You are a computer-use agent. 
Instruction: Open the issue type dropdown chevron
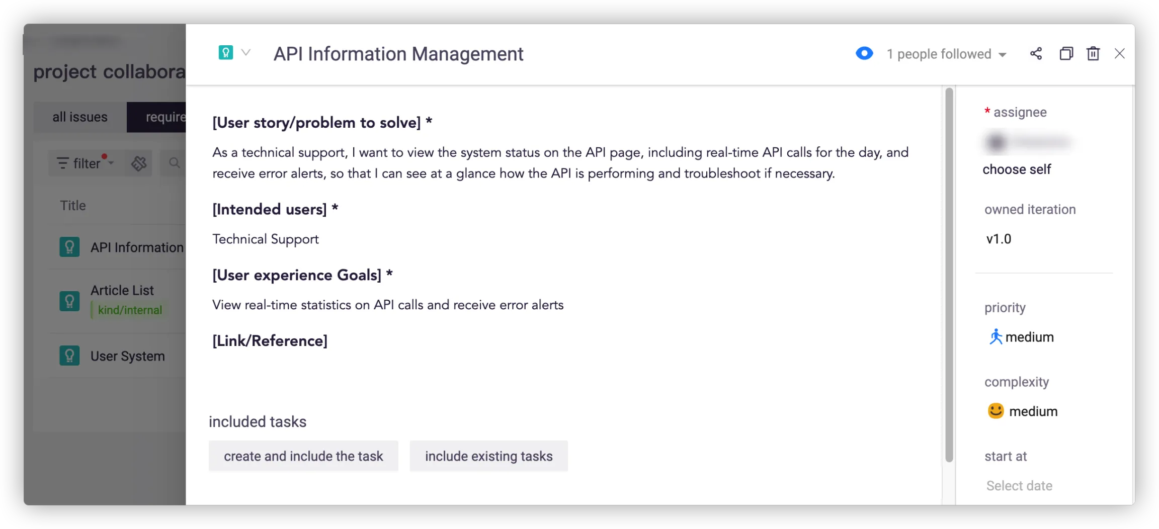click(246, 53)
